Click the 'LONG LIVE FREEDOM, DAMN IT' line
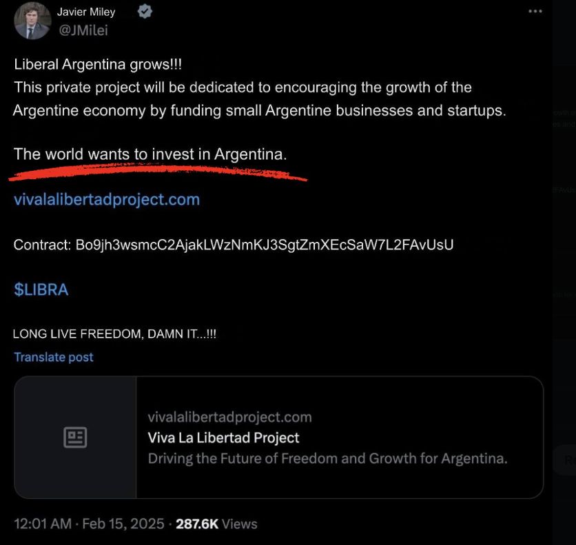 pos(116,335)
